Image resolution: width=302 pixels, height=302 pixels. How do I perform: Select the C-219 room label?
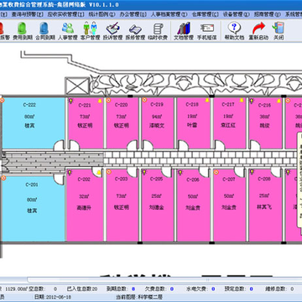(157, 105)
